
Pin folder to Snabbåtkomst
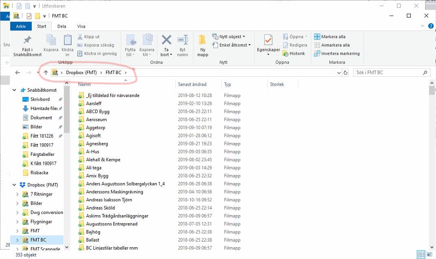tap(27, 46)
